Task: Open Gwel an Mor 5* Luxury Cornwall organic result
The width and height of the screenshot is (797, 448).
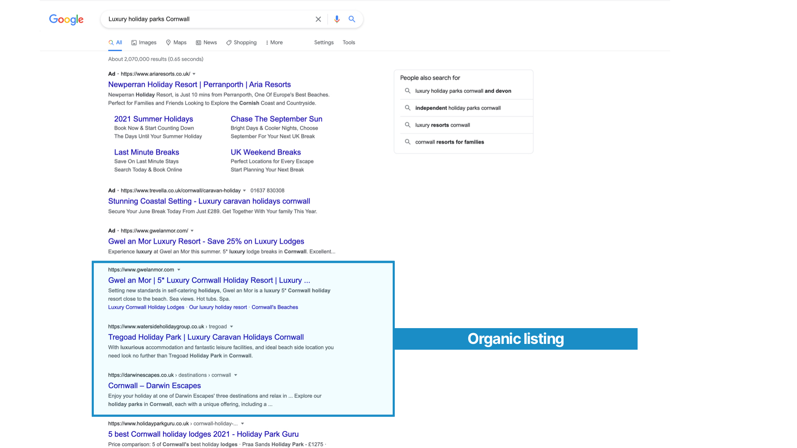Action: pos(209,280)
